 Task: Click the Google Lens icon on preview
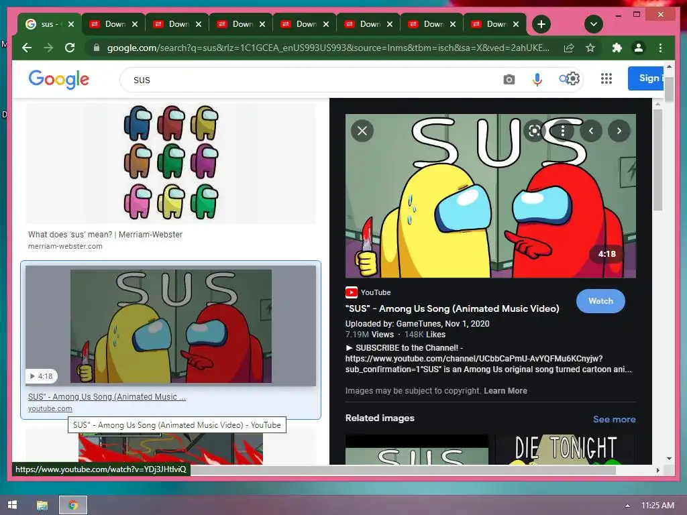coord(535,131)
